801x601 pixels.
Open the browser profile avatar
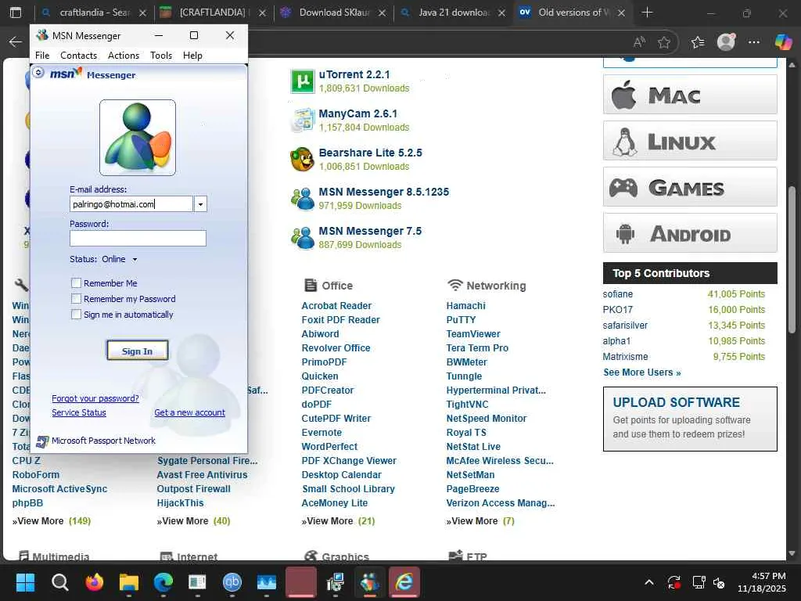pyautogui.click(x=726, y=42)
